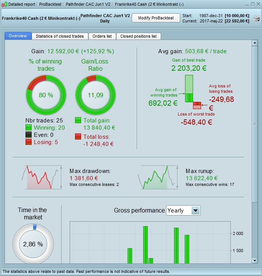Click the red Losing legend swatch
Screen dimensions: 262x276
29,142
